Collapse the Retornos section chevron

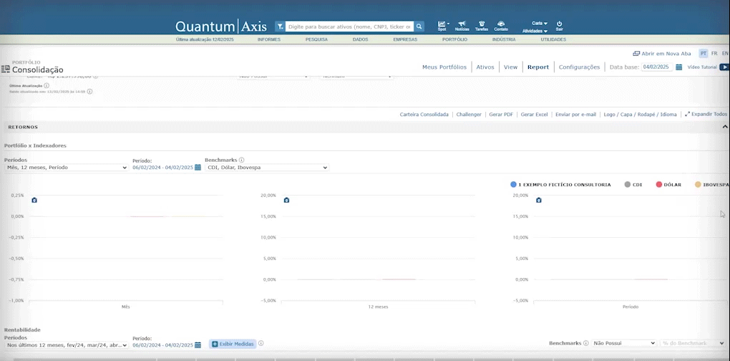724,127
